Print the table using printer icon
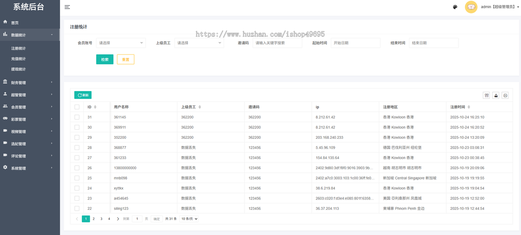The width and height of the screenshot is (521, 235). tap(505, 95)
